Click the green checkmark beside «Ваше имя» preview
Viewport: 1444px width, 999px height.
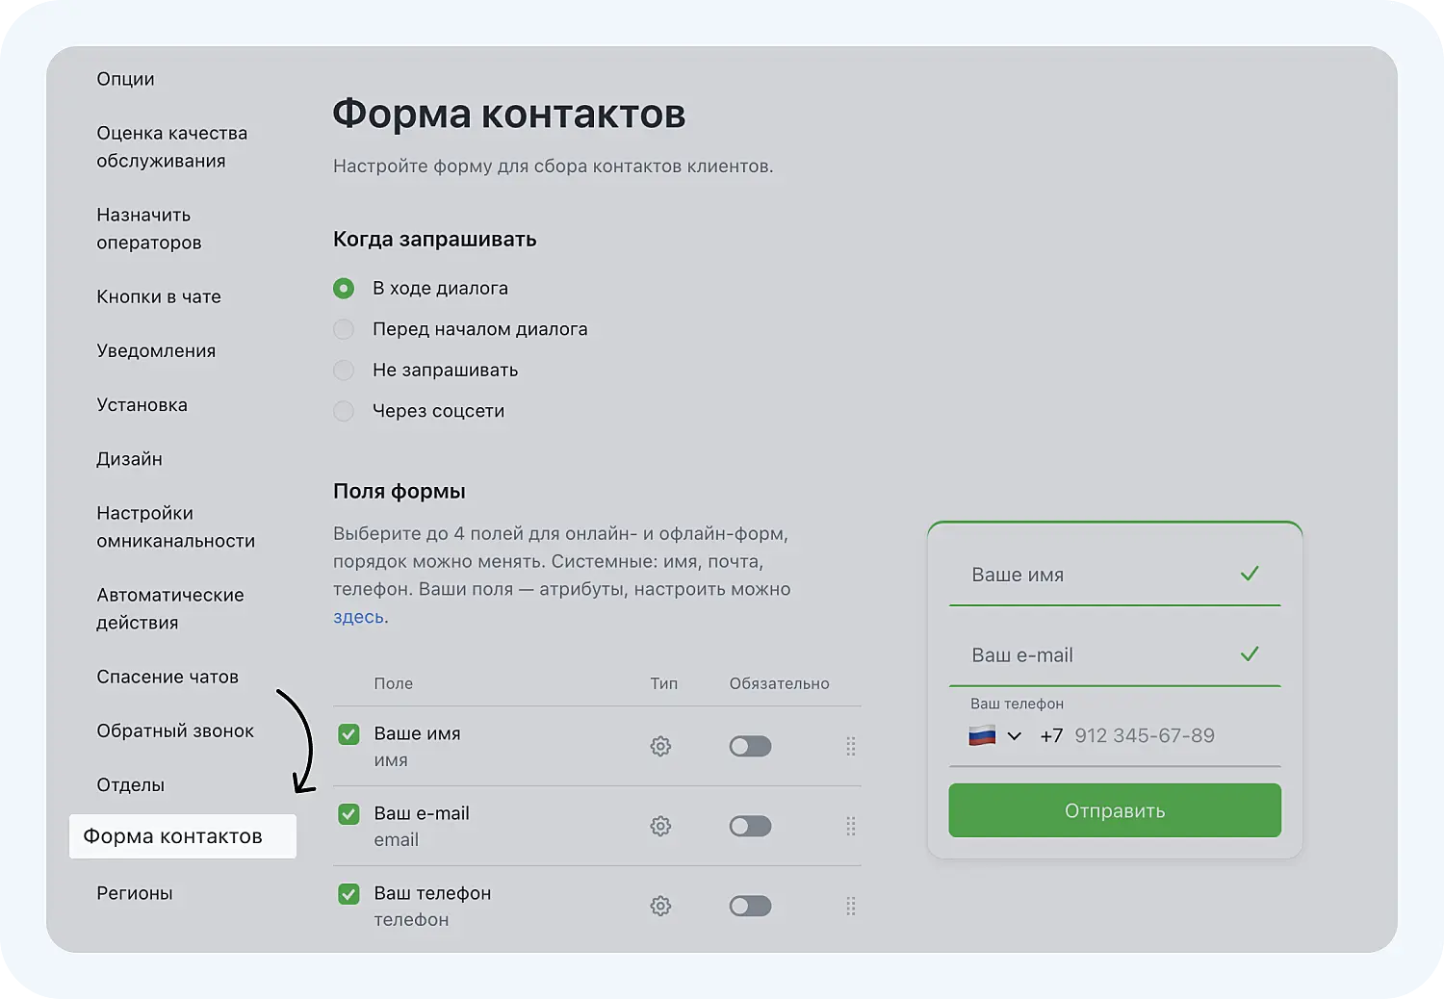tap(1250, 574)
